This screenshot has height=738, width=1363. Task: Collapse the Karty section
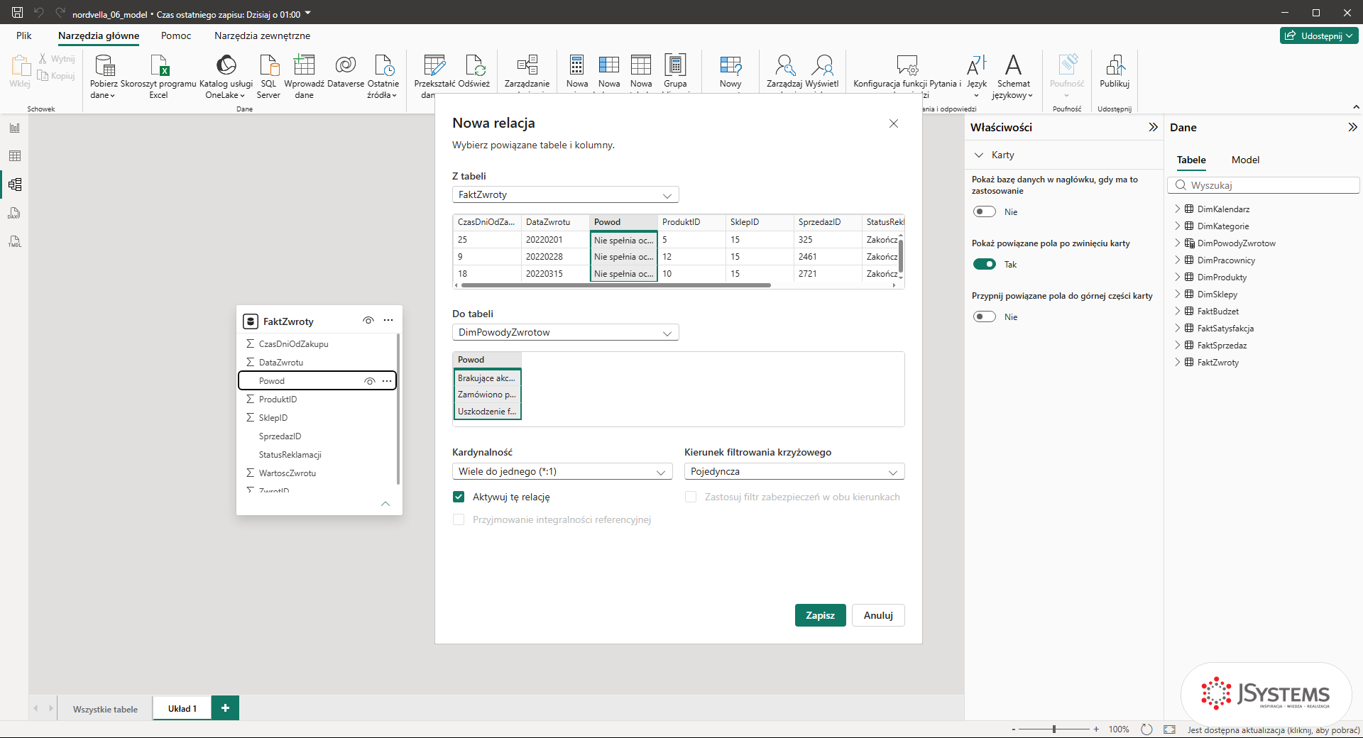[x=979, y=155]
